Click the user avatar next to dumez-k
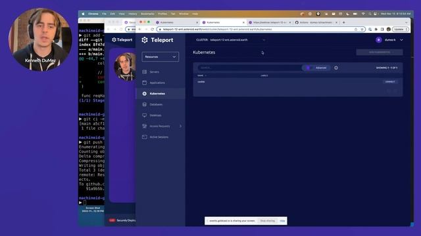 click(379, 40)
